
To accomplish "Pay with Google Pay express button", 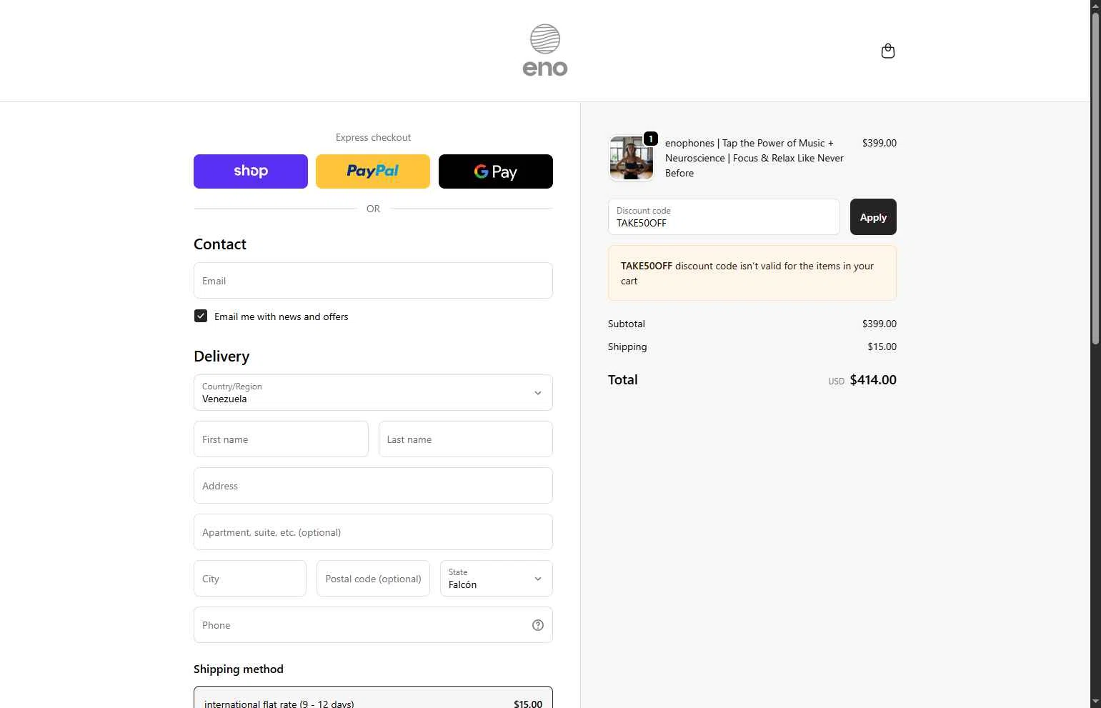I will coord(496,171).
